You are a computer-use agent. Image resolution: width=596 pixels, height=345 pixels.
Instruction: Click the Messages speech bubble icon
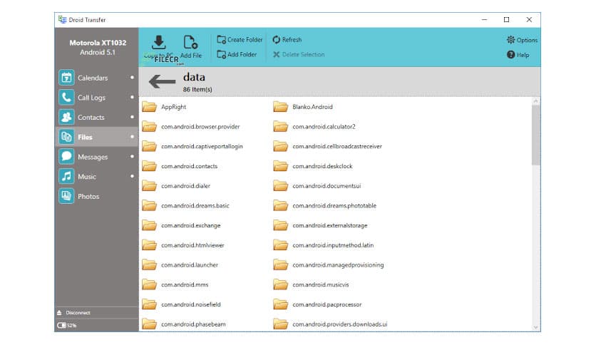(x=66, y=157)
